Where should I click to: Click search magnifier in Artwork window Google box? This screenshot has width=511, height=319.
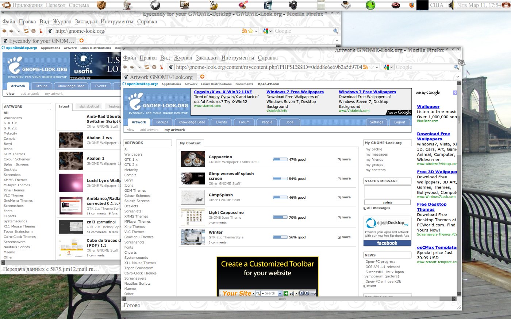click(456, 67)
